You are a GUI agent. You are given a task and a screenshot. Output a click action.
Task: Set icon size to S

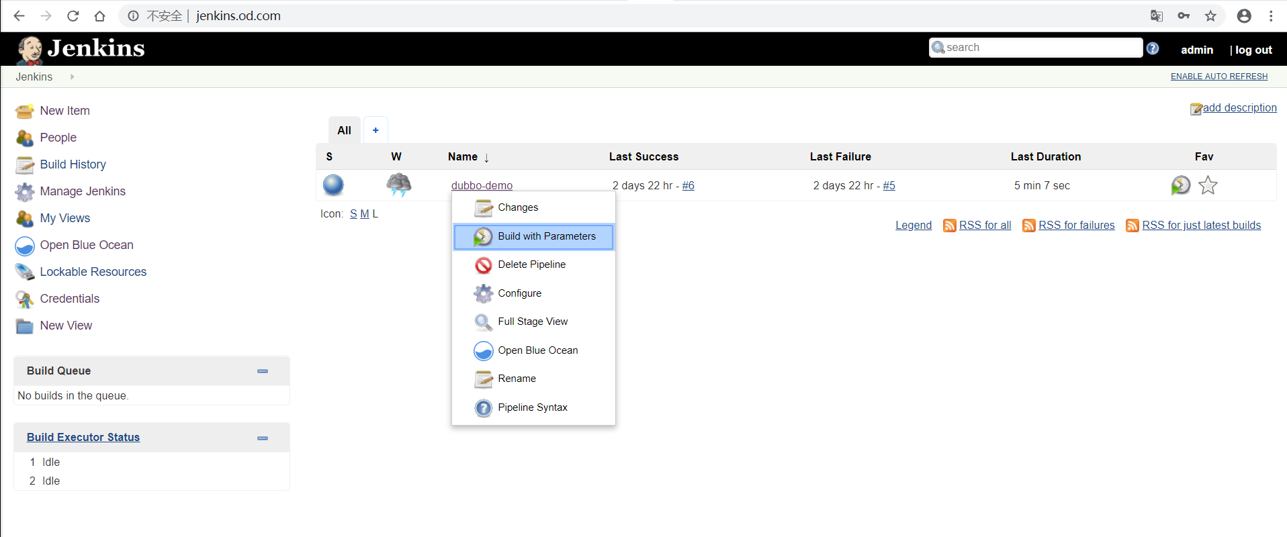tap(353, 214)
